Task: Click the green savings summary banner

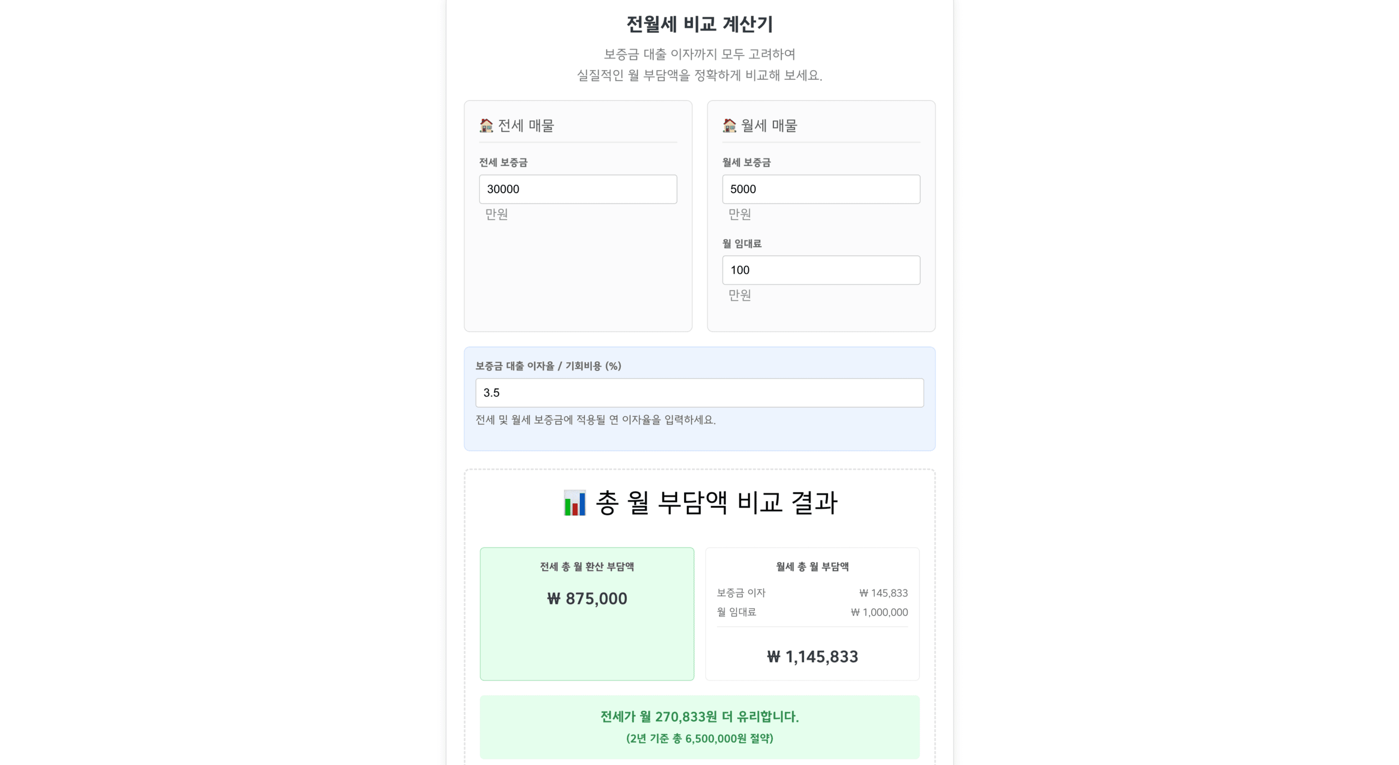Action: pyautogui.click(x=699, y=727)
